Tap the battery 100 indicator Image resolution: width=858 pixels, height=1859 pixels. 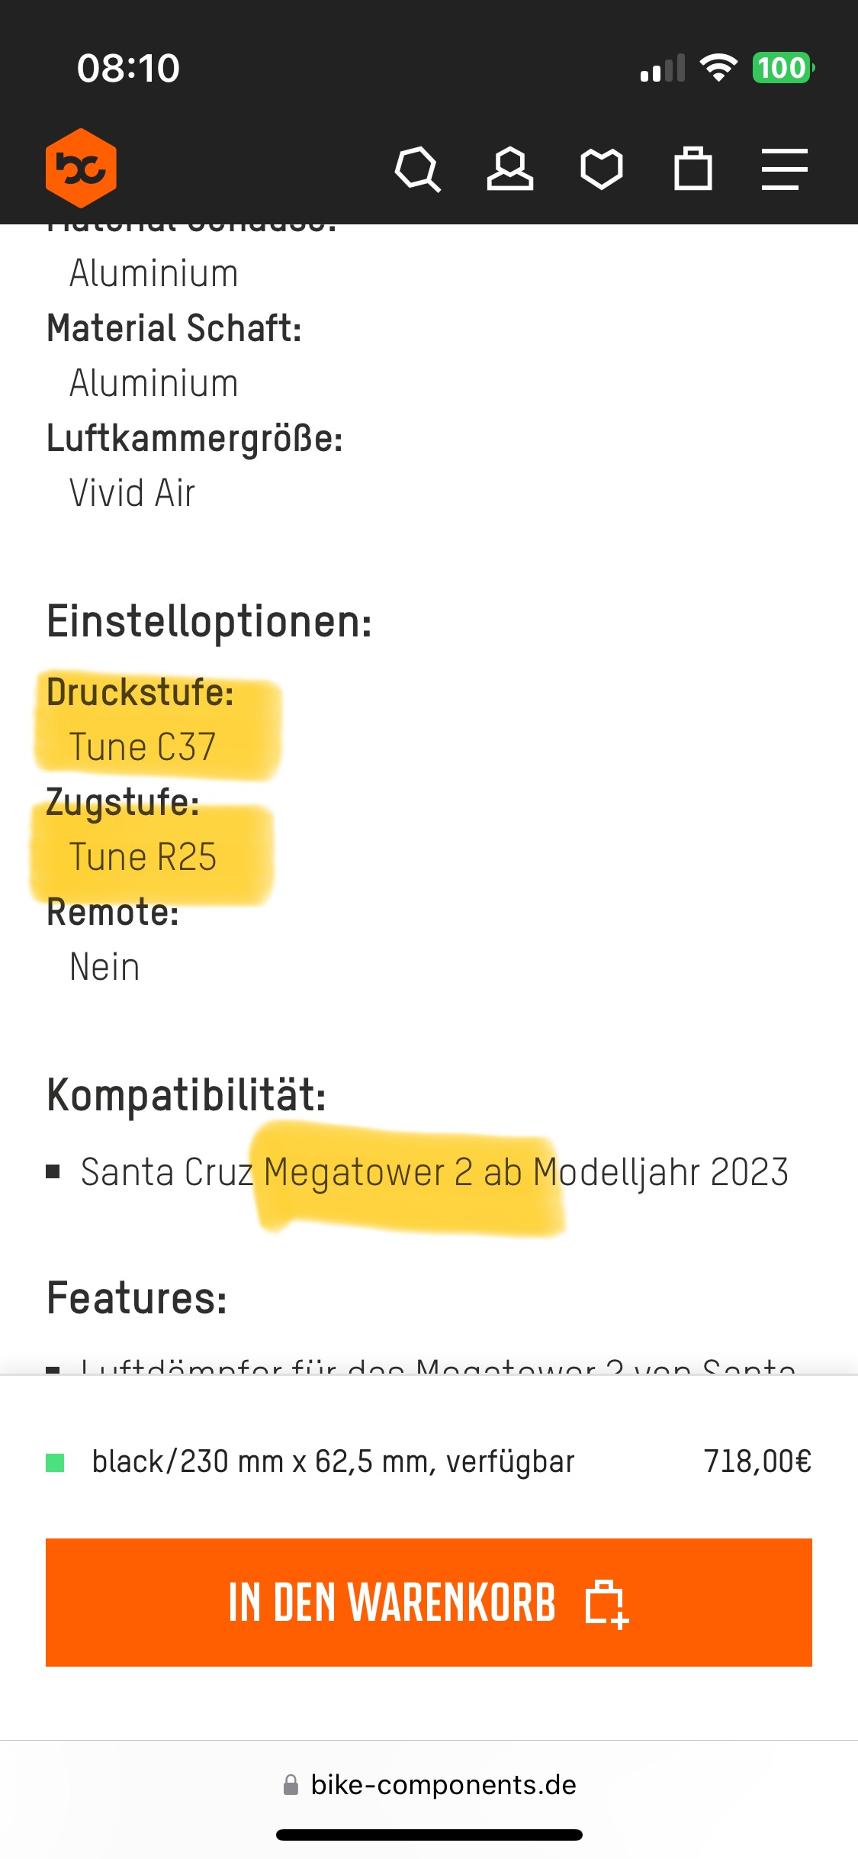(782, 68)
